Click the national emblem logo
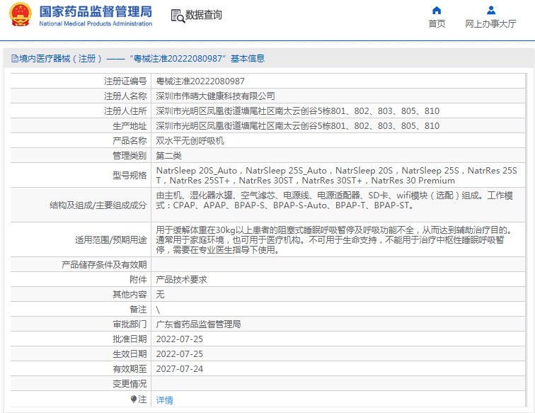Viewport: 535px width, 413px height. click(x=21, y=15)
